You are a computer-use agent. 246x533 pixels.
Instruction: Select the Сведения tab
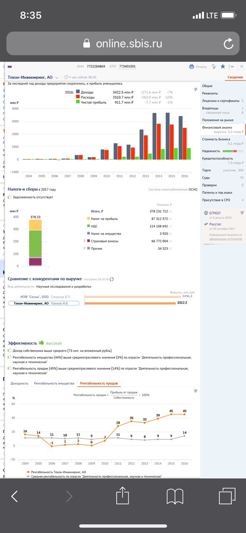click(235, 77)
